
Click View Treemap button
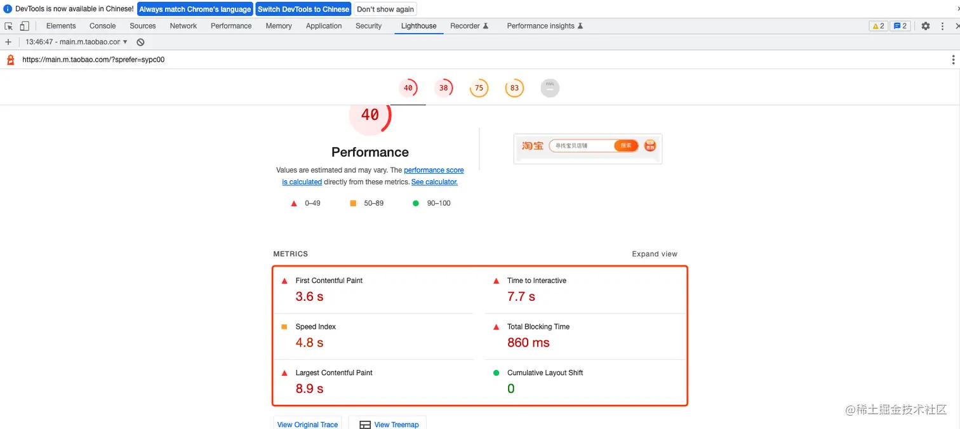(387, 424)
